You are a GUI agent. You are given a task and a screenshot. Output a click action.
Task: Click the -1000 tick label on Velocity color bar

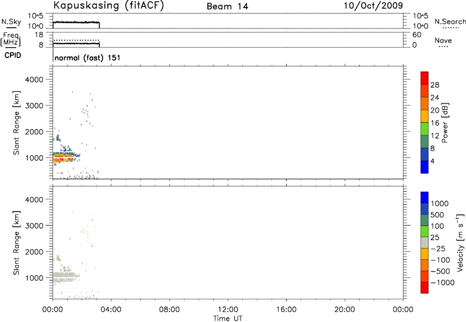442,282
